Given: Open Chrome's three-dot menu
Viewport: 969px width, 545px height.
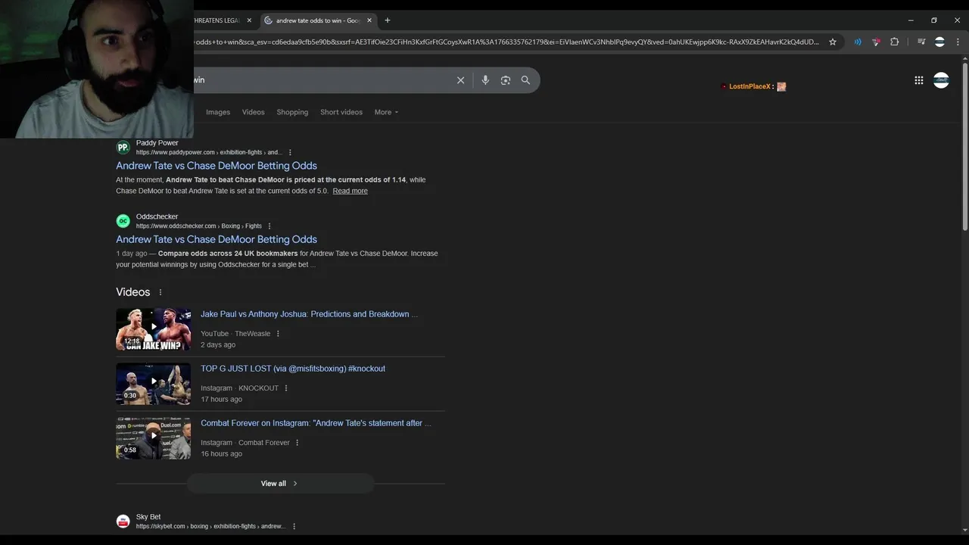Looking at the screenshot, I should click(958, 42).
